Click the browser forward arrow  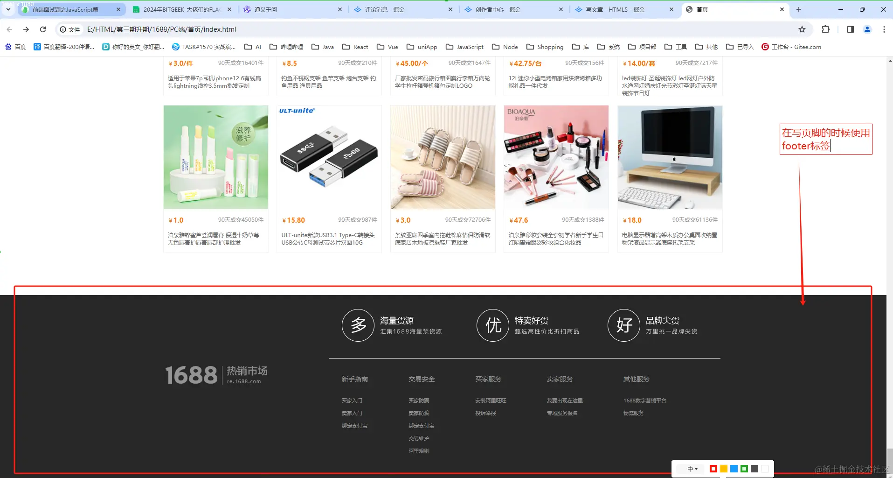click(26, 29)
